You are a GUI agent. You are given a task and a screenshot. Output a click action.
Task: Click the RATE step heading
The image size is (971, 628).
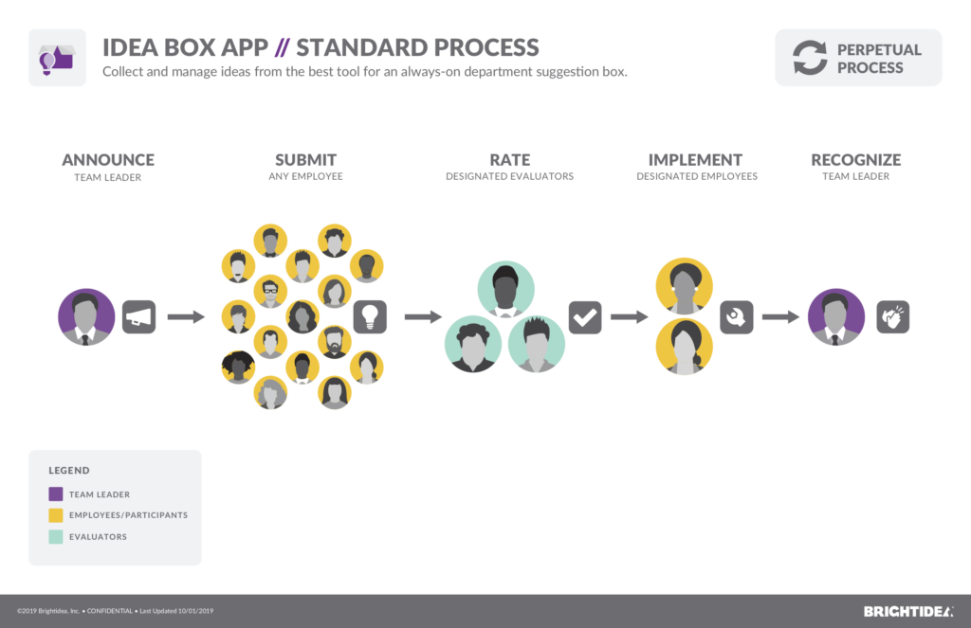[509, 160]
